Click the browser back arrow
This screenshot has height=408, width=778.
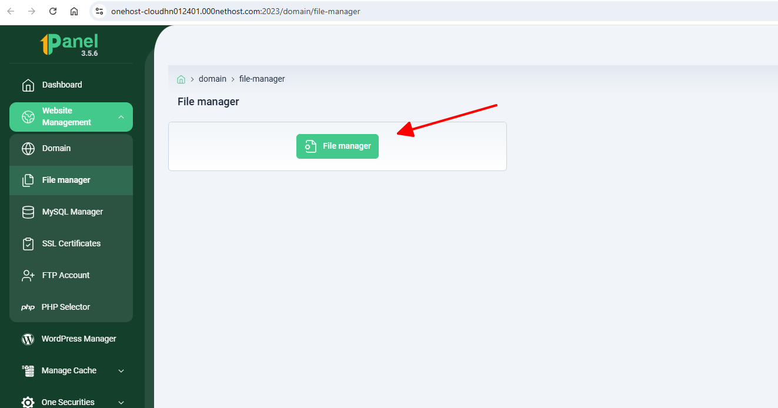11,11
